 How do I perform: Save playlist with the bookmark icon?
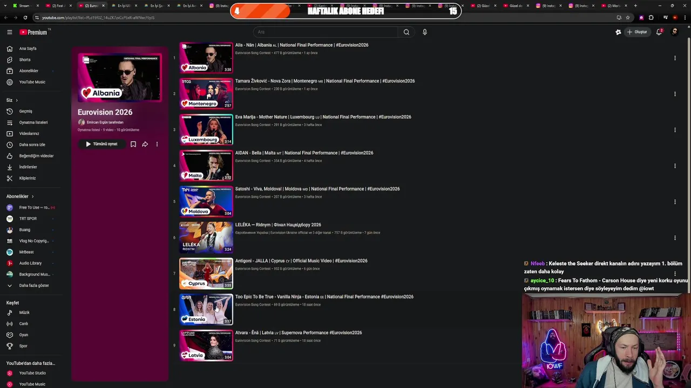pos(133,144)
